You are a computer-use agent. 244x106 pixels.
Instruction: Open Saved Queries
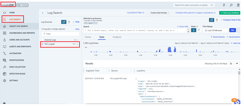pyautogui.click(x=233, y=37)
